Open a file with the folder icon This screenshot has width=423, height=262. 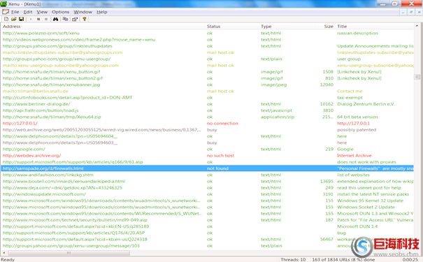(x=14, y=19)
